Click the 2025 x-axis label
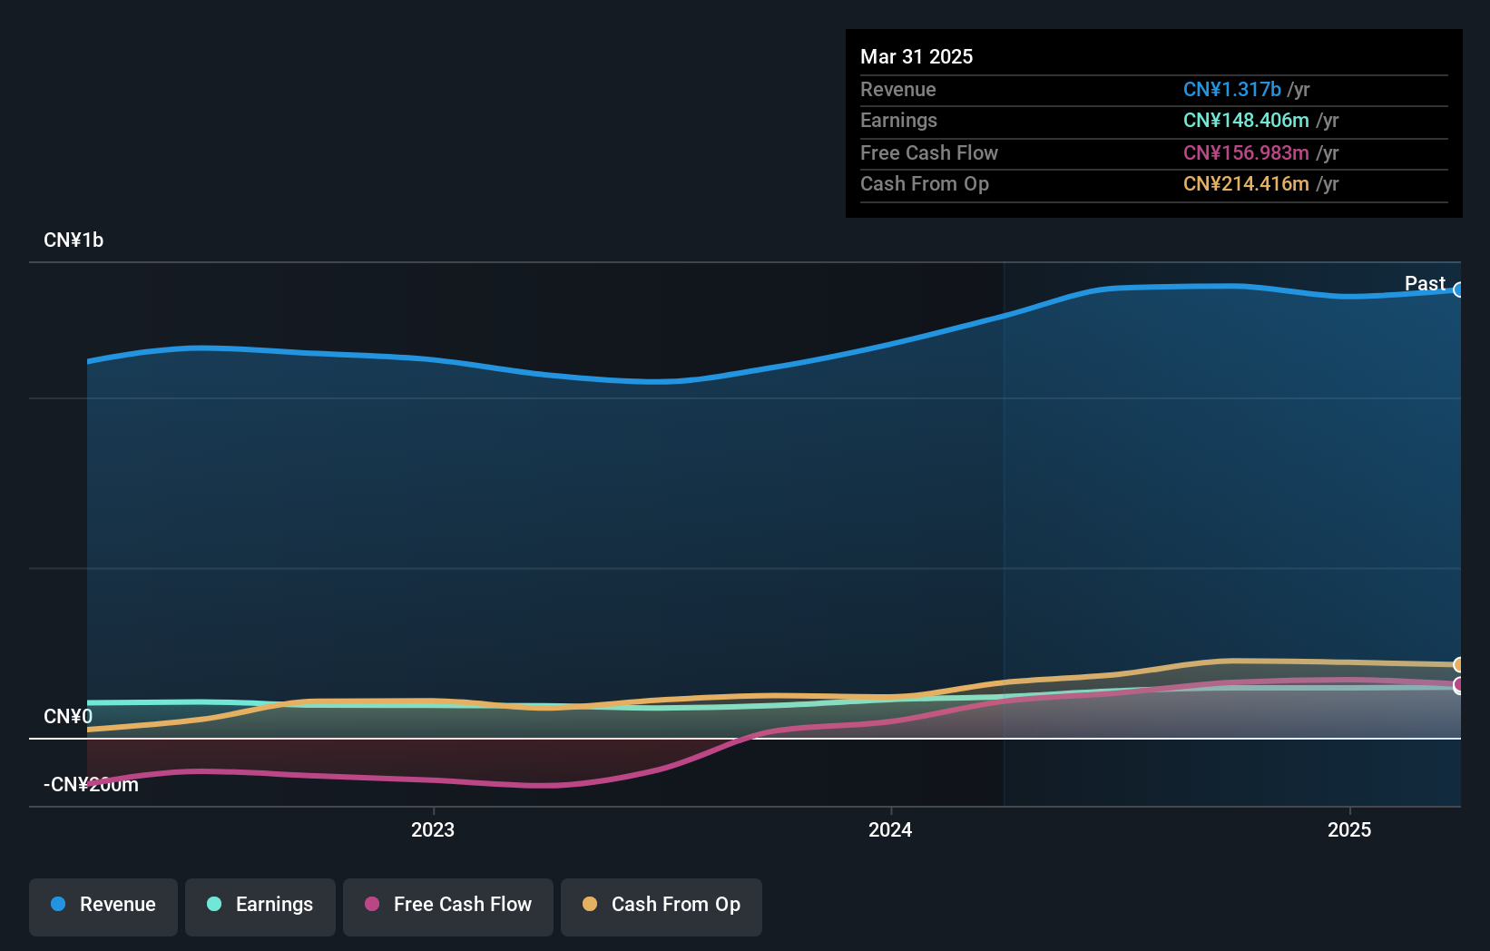The height and width of the screenshot is (951, 1490). point(1349,829)
